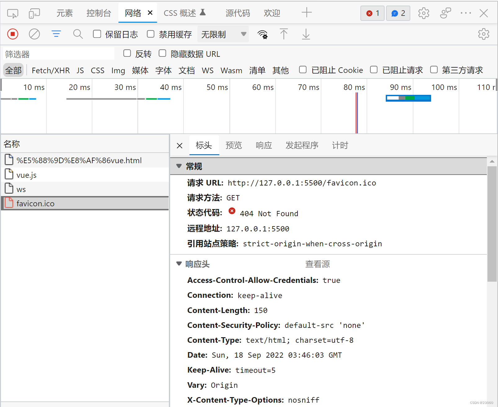Open the 发起程序 details tab
The height and width of the screenshot is (407, 498).
[x=302, y=145]
